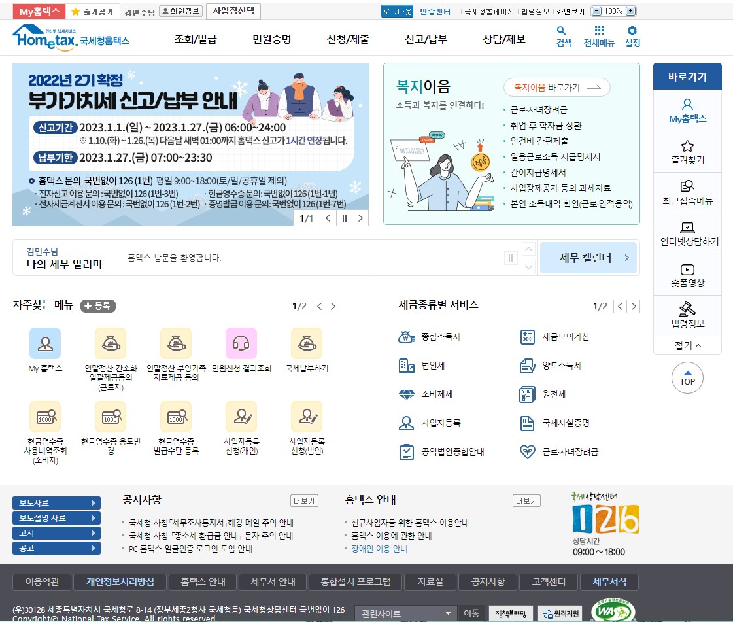Open the 설정 gear icon

pos(632,37)
